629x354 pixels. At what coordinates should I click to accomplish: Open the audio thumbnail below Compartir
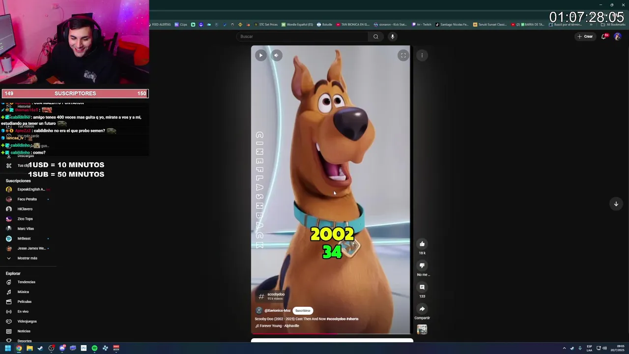(422, 329)
